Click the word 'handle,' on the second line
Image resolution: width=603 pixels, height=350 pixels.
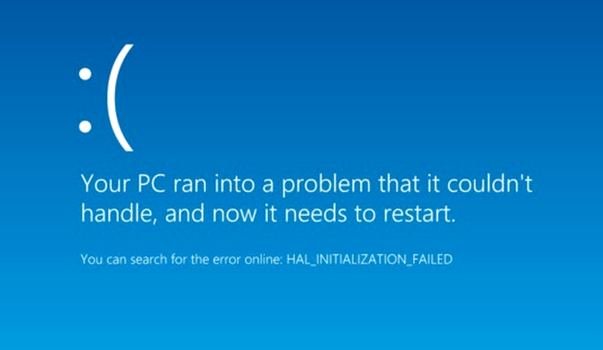coord(118,214)
